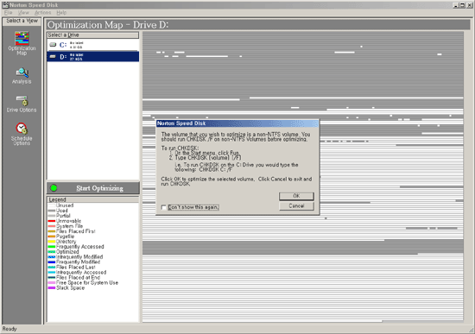
Task: Close the Norton Speed Disk main window
Action: [x=470, y=5]
